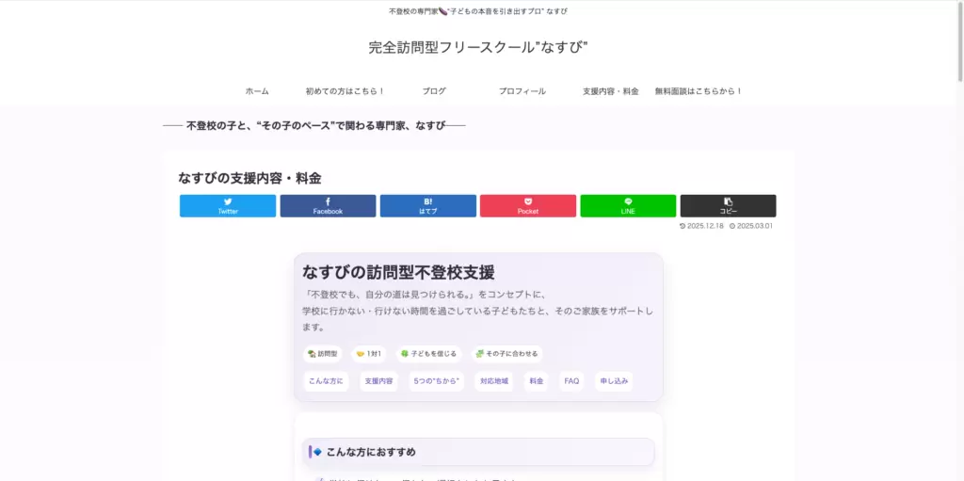Click the clock icon beside 2025.03.01
Viewport: 964px width, 481px height.
[x=732, y=226]
